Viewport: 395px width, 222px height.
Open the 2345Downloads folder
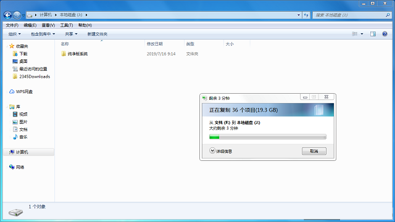click(35, 76)
